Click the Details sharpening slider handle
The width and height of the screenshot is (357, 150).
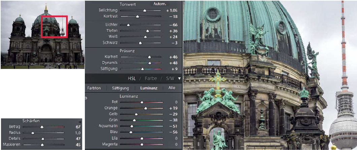point(43,139)
